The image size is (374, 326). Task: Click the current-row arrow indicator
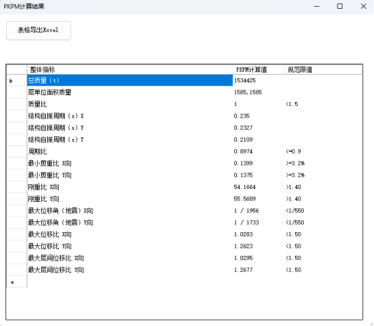point(11,81)
